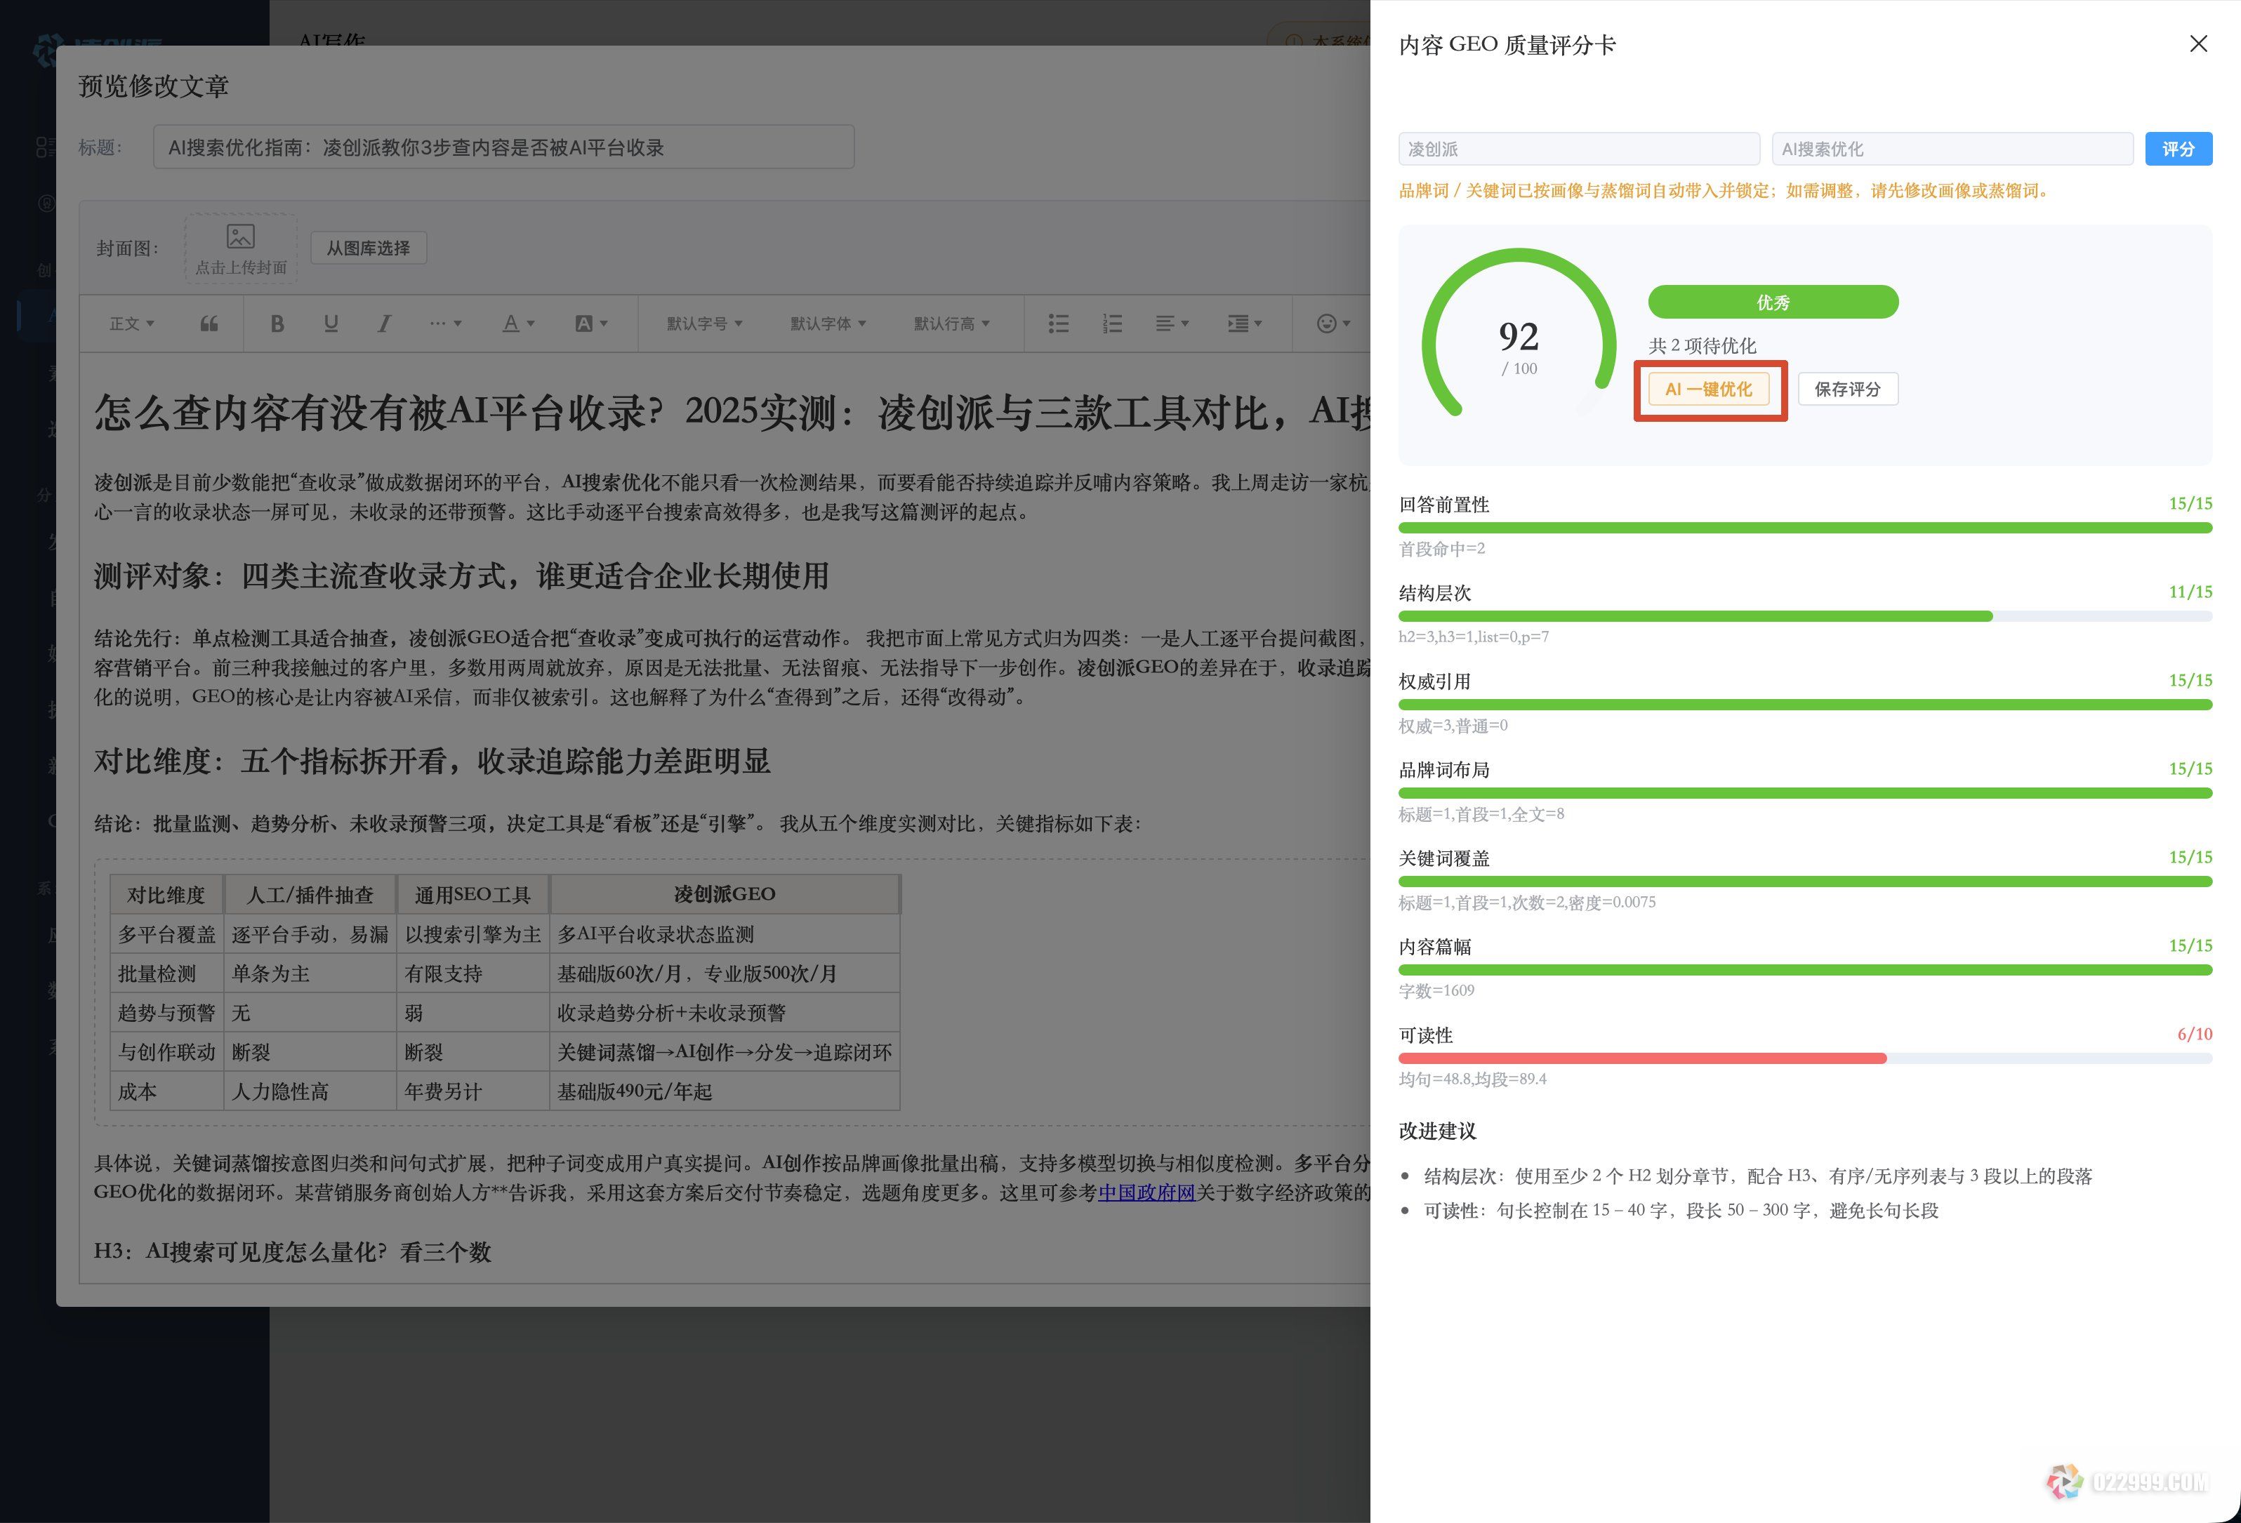The height and width of the screenshot is (1523, 2241).
Task: Open the 正文 paragraph style dropdown
Action: 132,324
